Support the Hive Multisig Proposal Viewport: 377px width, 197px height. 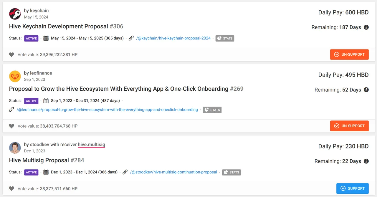[x=353, y=188]
